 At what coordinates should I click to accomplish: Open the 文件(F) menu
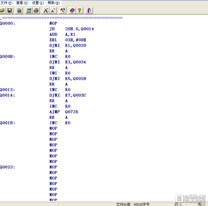[6, 3]
